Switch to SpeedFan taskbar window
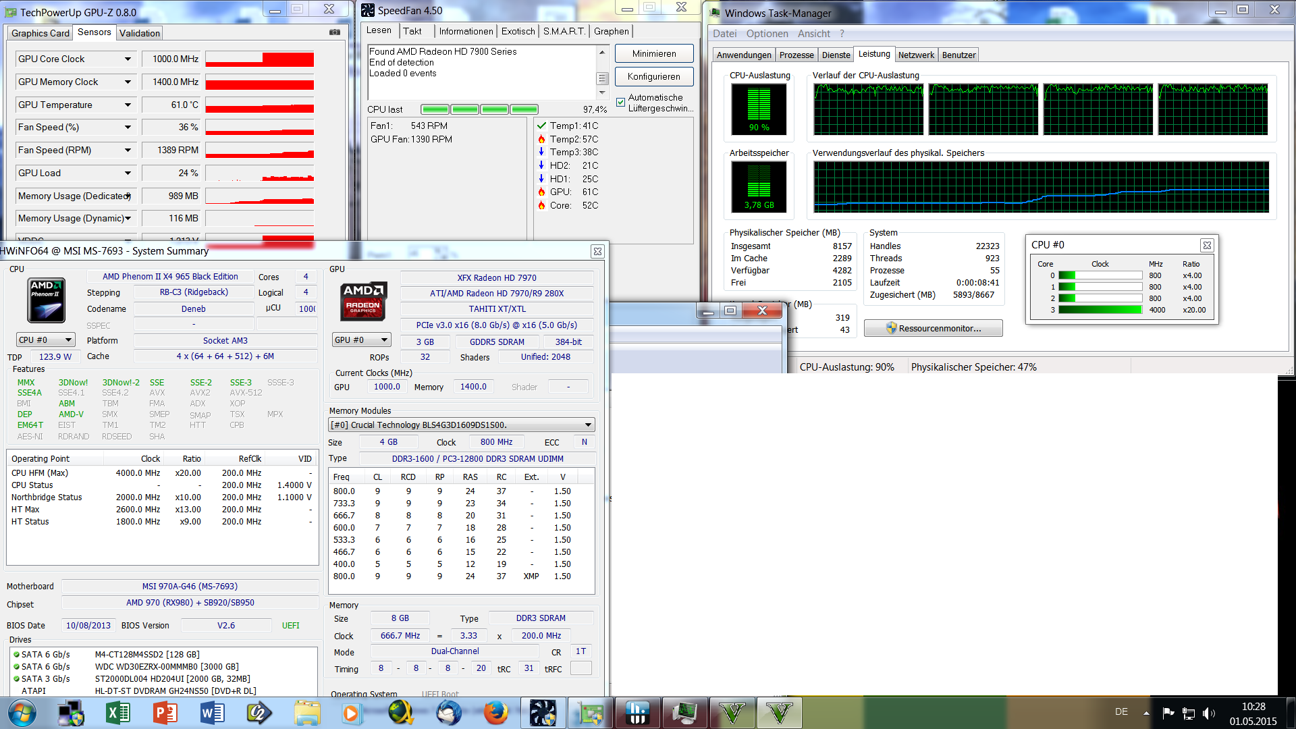 coord(543,713)
